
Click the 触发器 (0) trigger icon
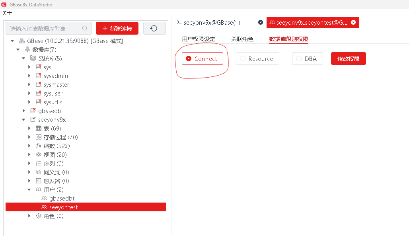click(38, 181)
